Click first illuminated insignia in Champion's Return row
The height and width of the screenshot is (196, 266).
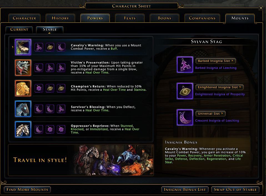click(x=39, y=88)
